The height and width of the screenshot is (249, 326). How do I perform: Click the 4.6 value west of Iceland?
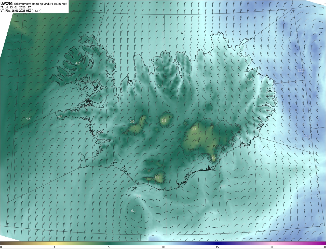tap(28, 119)
